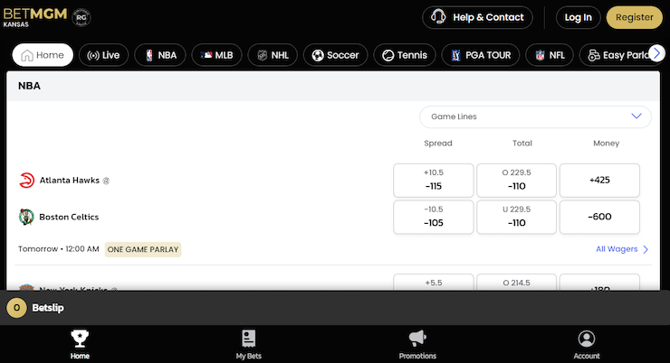
Task: Open Account in bottom navigation
Action: 587,345
